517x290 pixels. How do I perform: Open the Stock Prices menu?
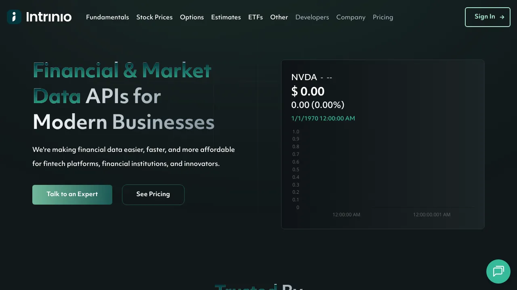pyautogui.click(x=154, y=17)
